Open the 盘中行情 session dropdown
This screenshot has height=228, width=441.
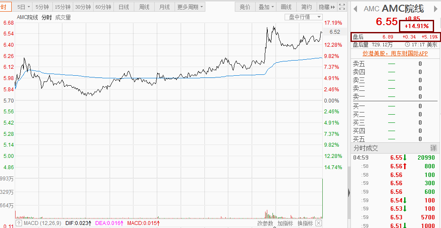pyautogui.click(x=303, y=17)
